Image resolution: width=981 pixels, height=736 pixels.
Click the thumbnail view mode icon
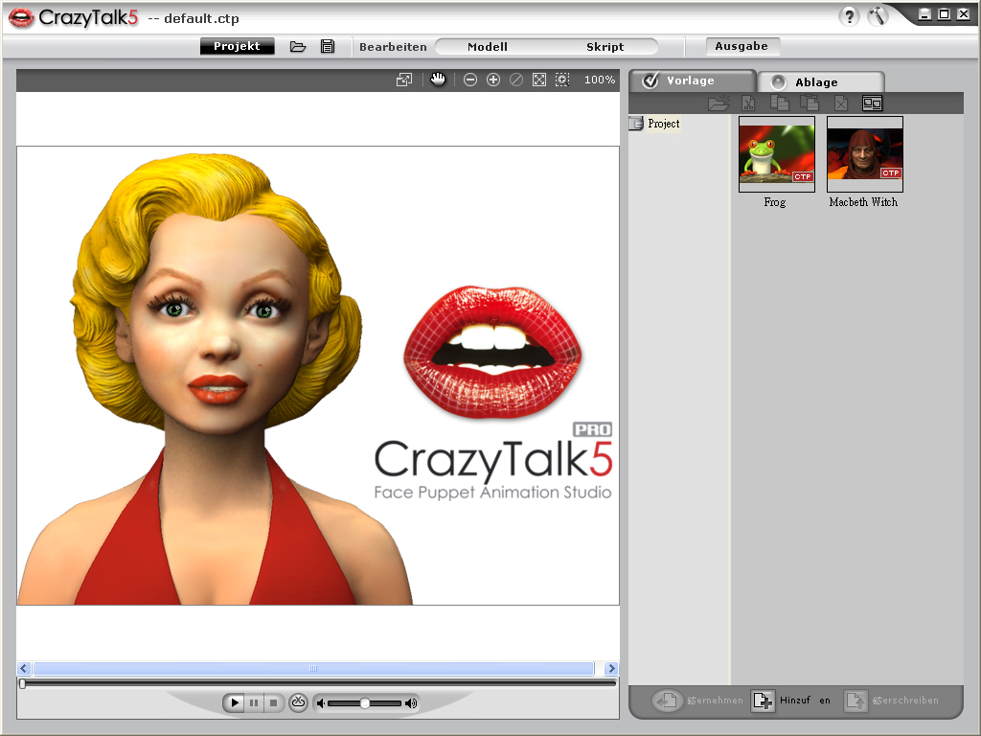click(873, 103)
